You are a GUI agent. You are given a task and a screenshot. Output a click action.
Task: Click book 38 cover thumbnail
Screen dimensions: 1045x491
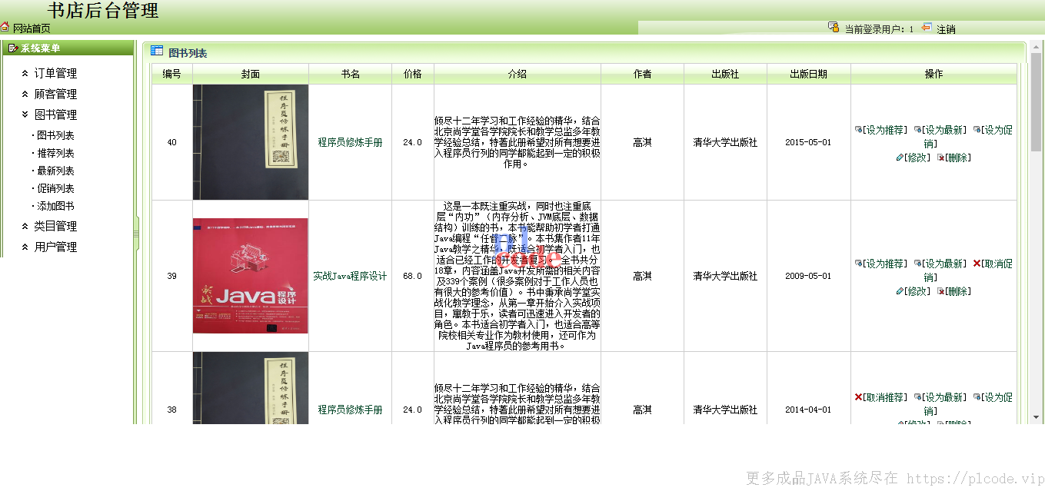[x=251, y=387]
